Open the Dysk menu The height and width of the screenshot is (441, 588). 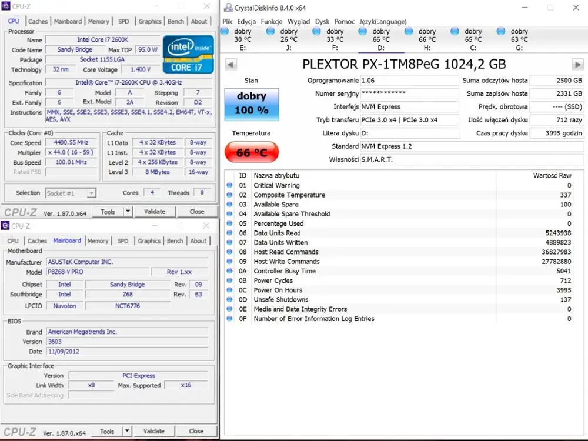click(322, 21)
